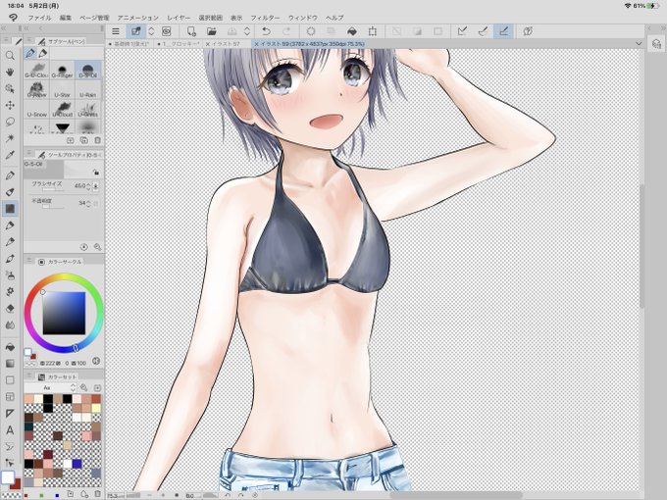Image resolution: width=667 pixels, height=500 pixels.
Task: Toggle snap to grid (highlighted)
Action: click(503, 31)
